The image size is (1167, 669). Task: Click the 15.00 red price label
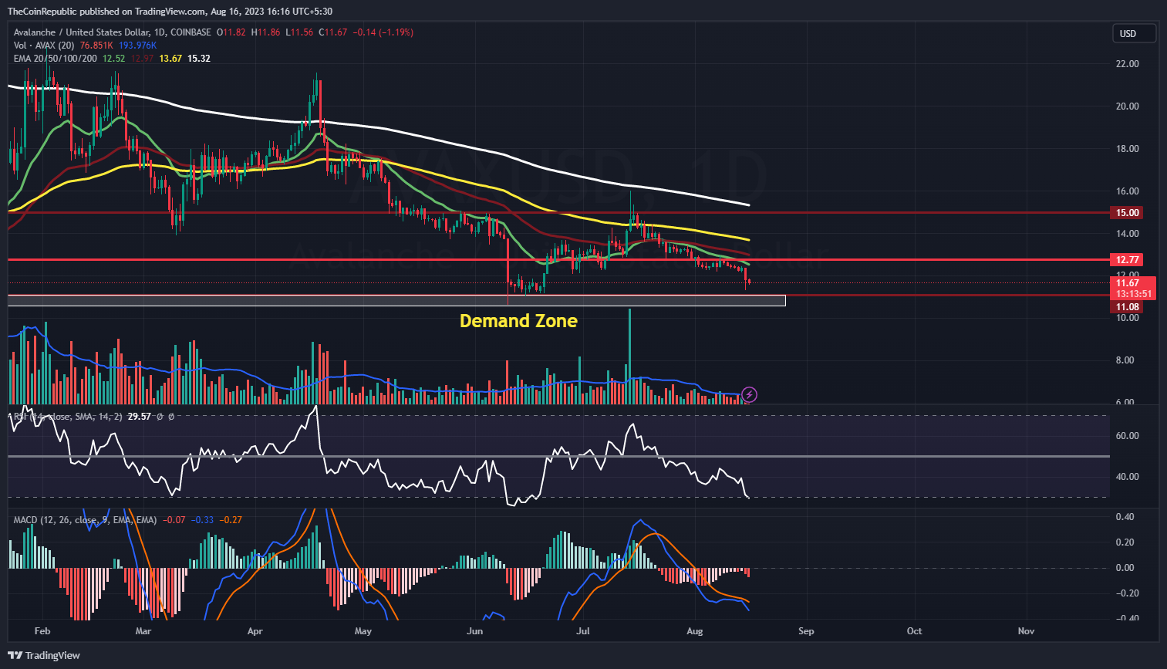1127,213
